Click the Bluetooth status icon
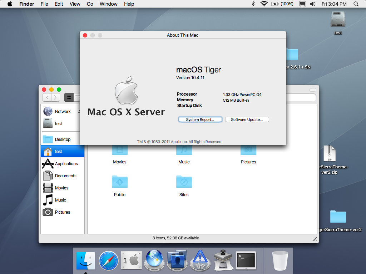 [253, 4]
